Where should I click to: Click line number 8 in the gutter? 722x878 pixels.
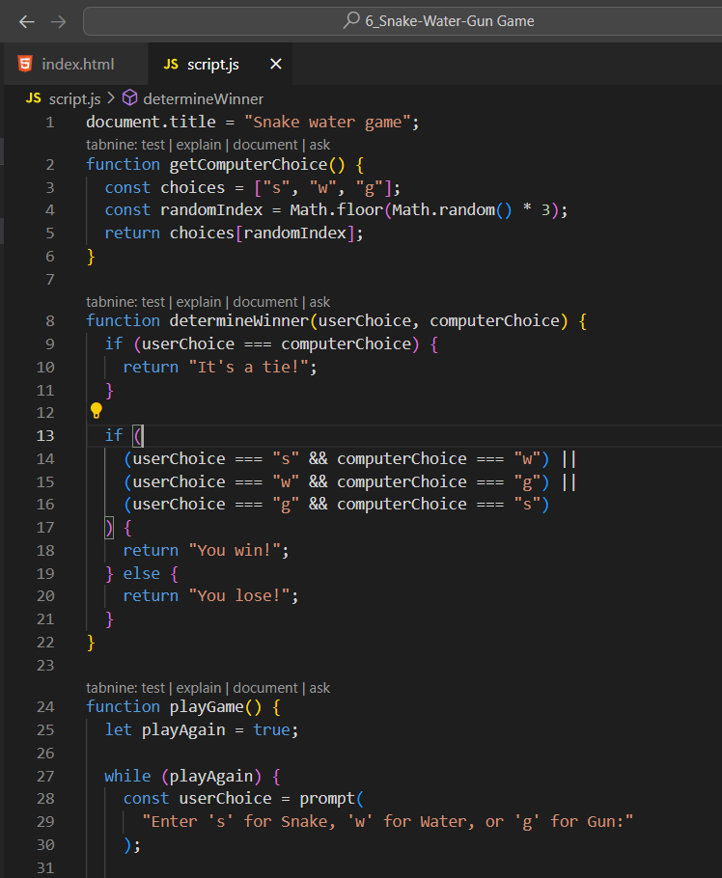tap(50, 321)
